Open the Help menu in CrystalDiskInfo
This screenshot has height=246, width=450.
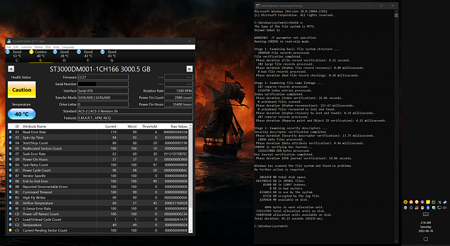point(56,47)
